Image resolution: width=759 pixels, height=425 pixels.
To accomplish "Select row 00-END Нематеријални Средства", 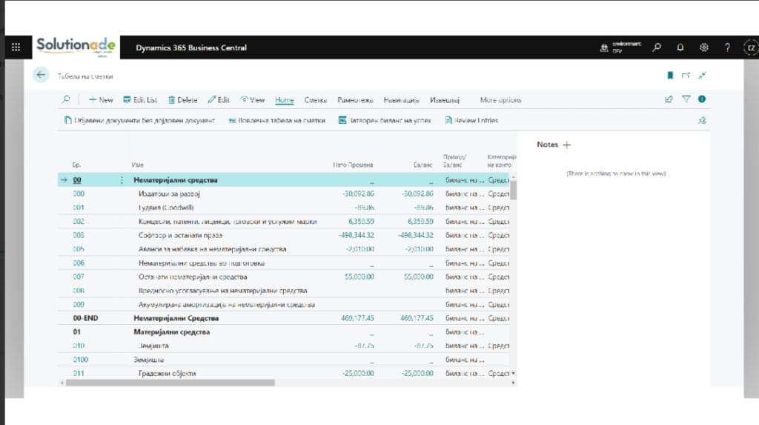I will coord(283,318).
